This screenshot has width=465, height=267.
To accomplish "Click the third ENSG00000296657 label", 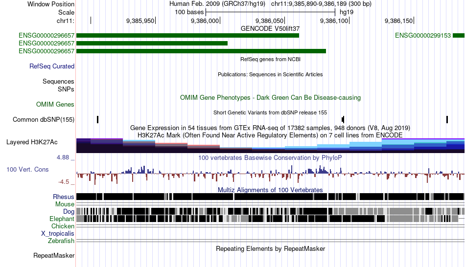I will pos(46,51).
